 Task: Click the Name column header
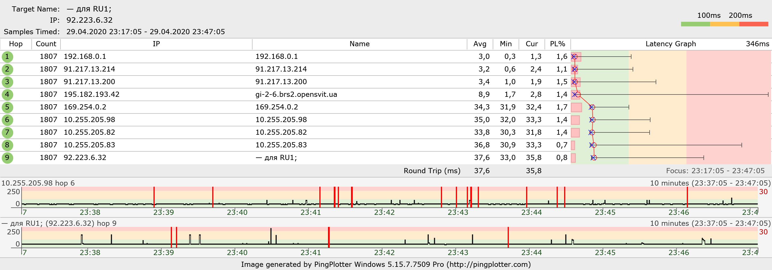pyautogui.click(x=359, y=44)
